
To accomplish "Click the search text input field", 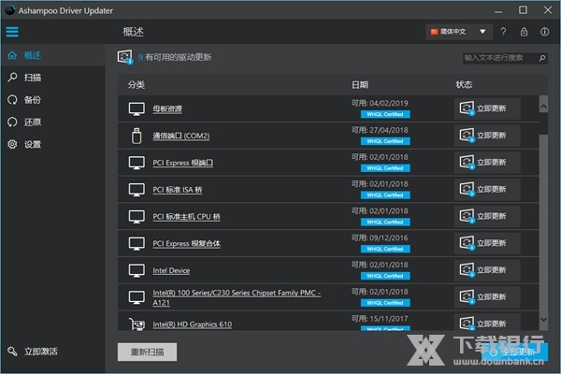I will coord(500,58).
